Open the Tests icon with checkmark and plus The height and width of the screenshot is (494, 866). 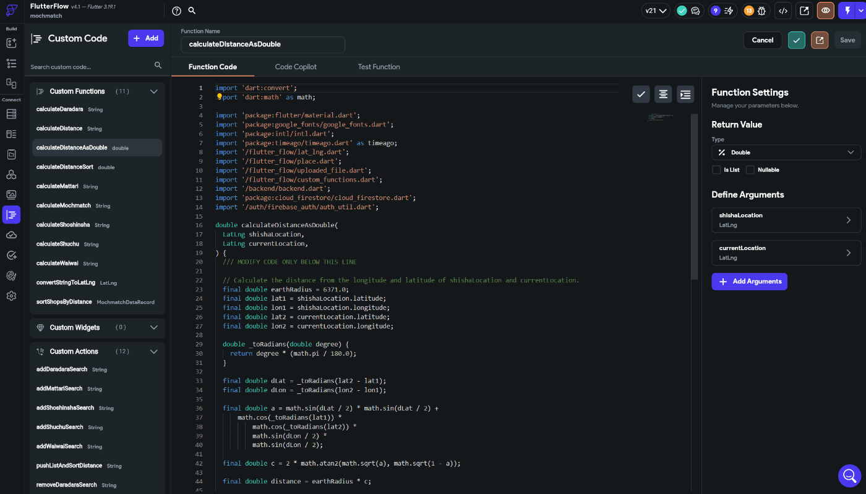pos(11,255)
